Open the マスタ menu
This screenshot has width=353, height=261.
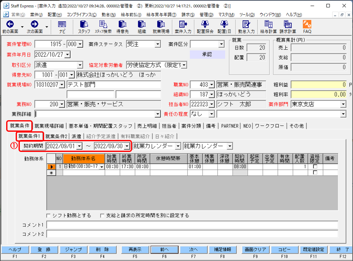tap(226, 14)
